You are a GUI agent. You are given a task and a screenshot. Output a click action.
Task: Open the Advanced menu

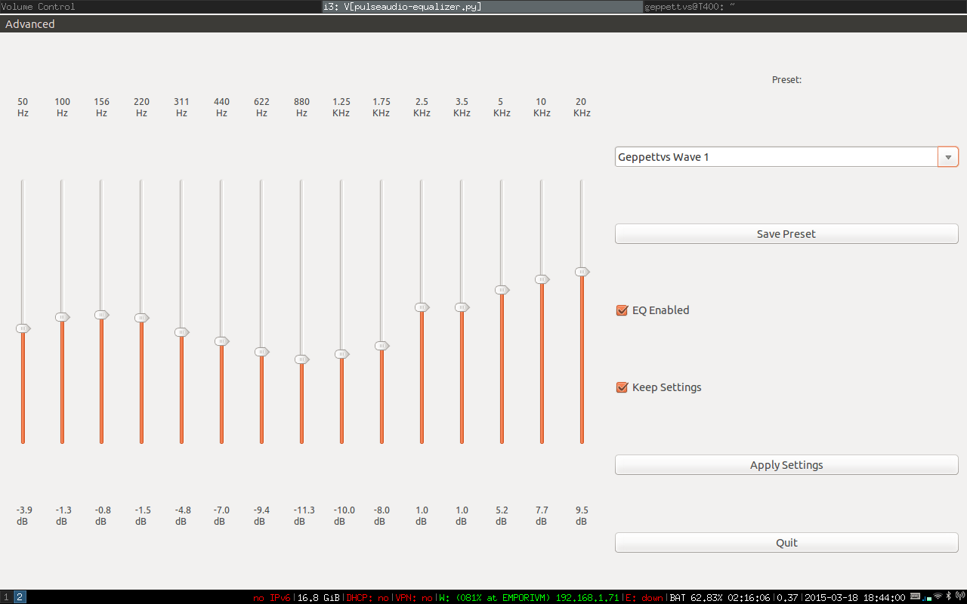click(29, 23)
